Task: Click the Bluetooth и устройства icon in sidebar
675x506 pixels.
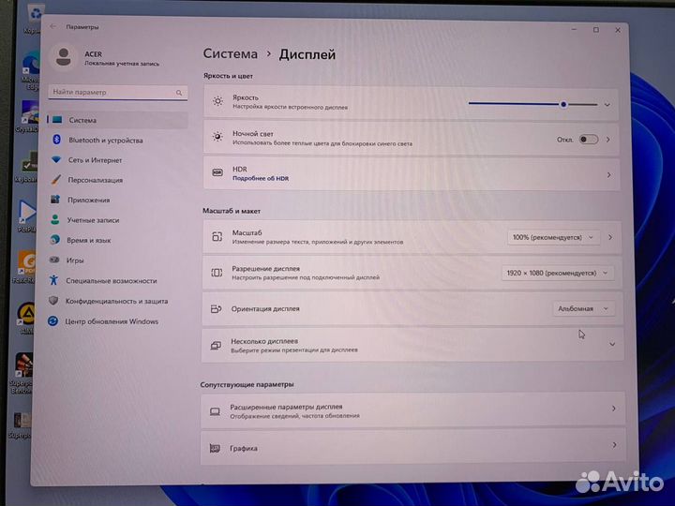Action: click(56, 140)
